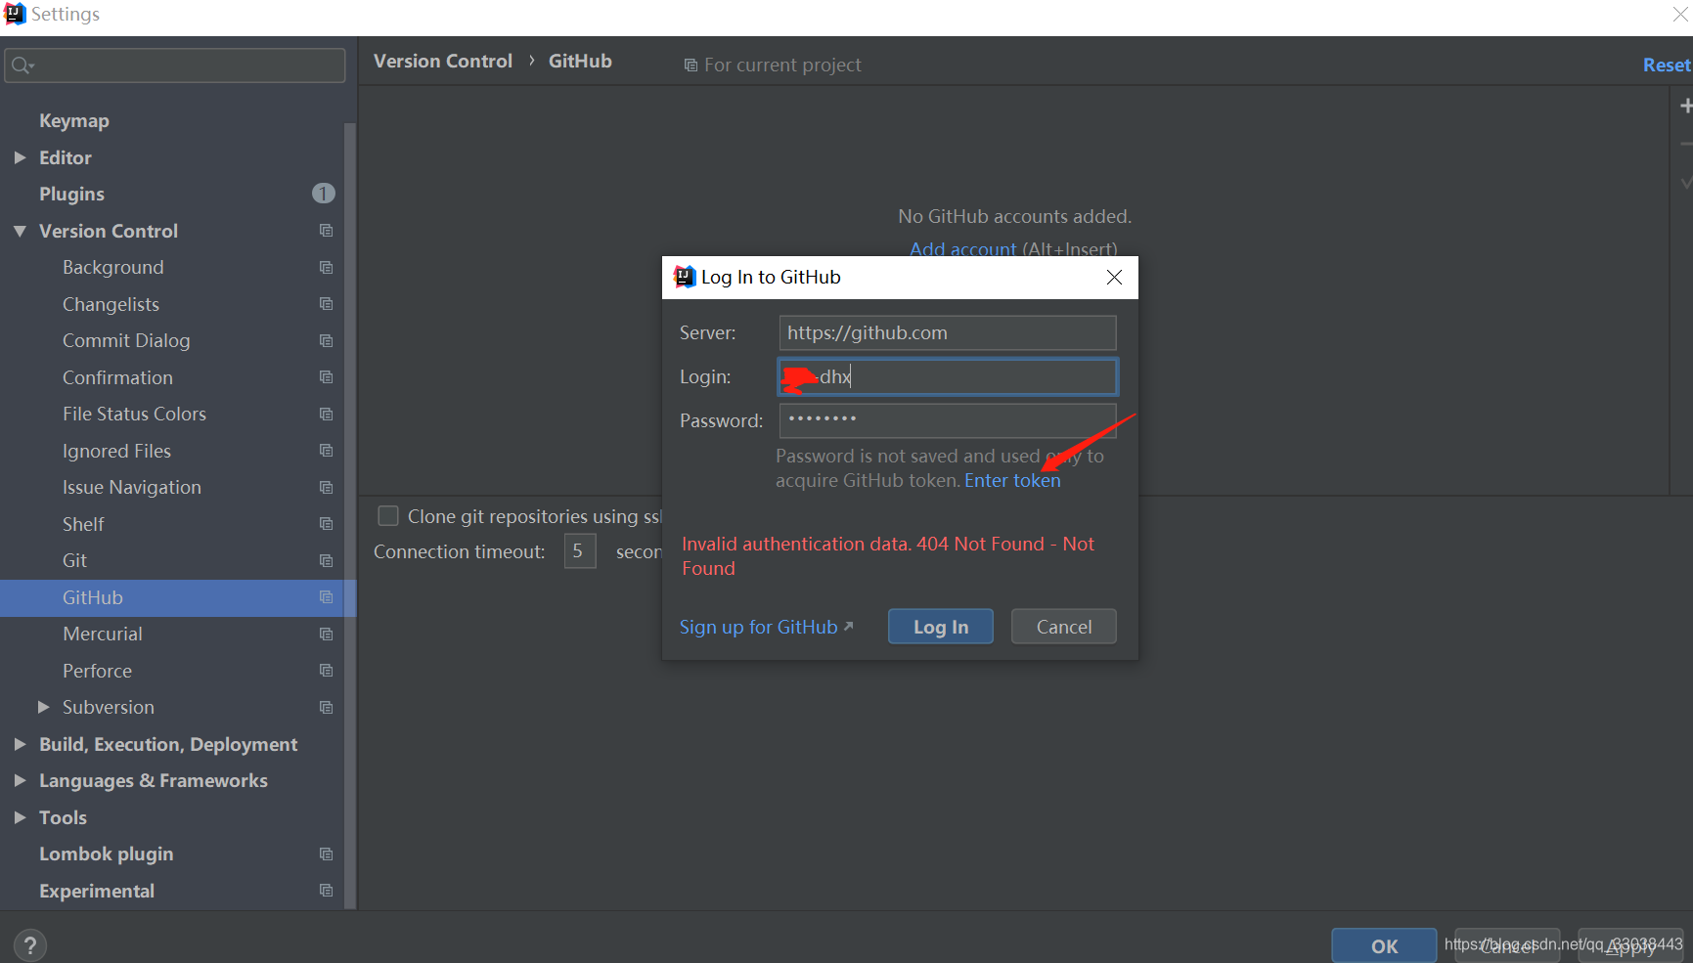Viewport: 1693px width, 963px height.
Task: Click the Add account link
Action: (963, 248)
